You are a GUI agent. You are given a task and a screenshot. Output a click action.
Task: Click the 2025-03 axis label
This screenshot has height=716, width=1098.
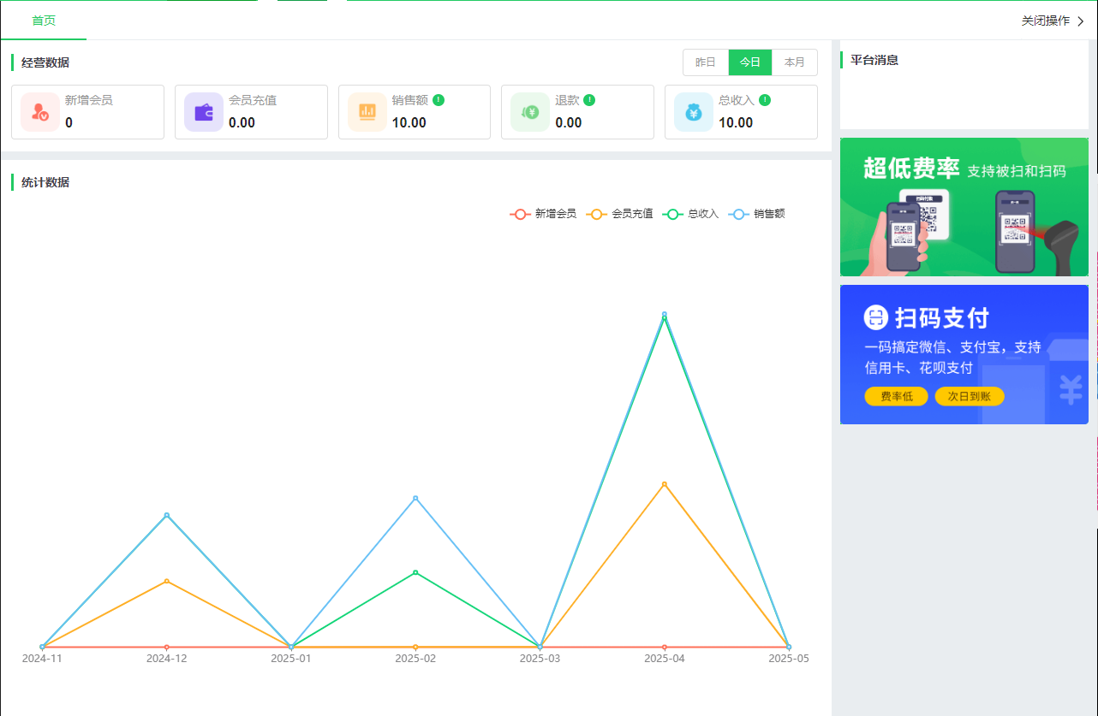540,659
